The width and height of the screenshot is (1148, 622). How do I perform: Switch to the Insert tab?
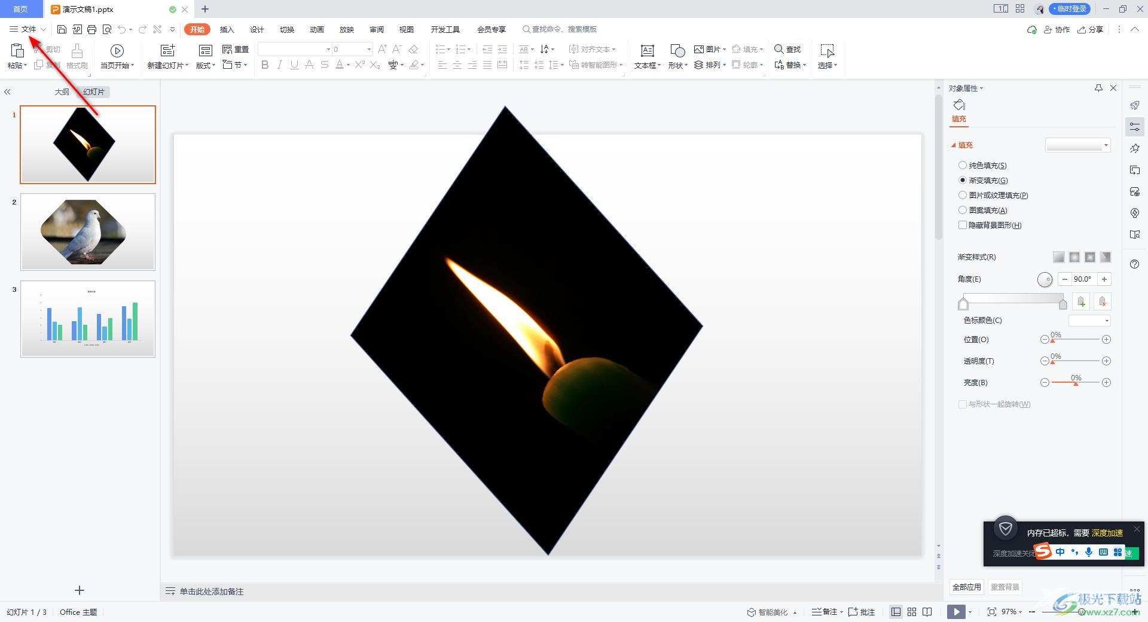(x=227, y=29)
